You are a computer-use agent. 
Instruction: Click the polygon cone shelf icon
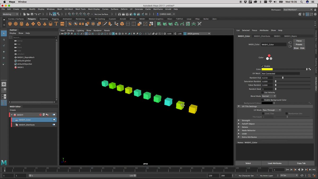pos(27,24)
